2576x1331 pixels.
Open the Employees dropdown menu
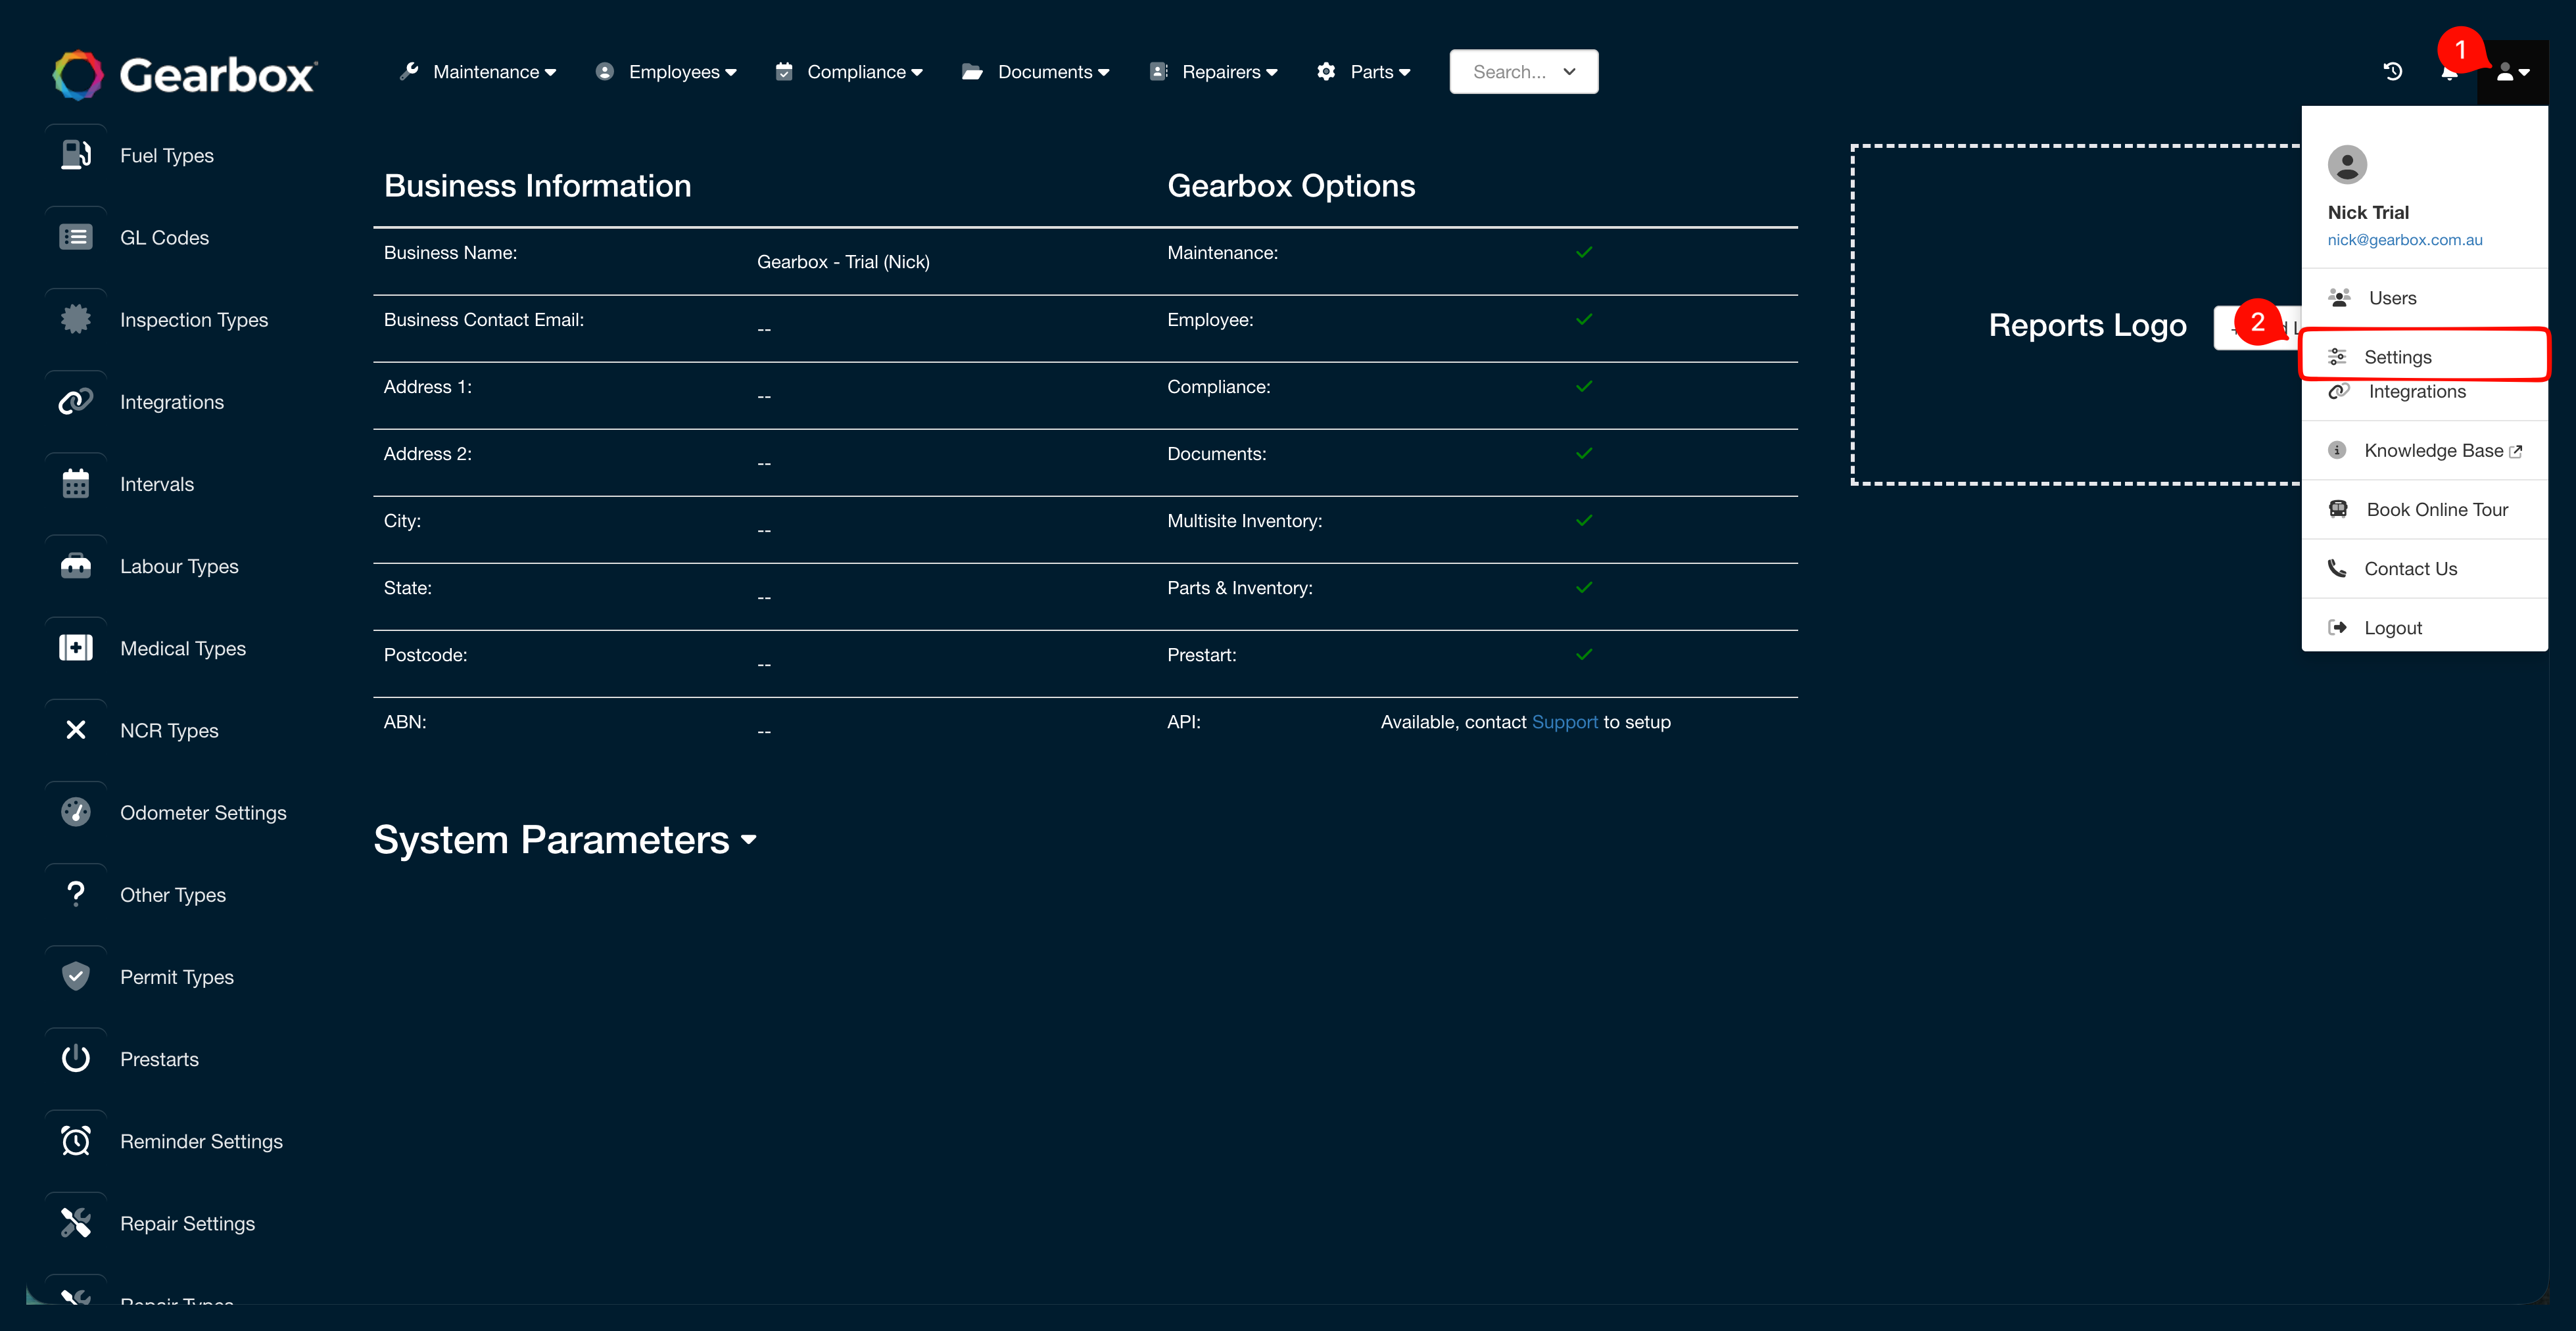coord(666,72)
